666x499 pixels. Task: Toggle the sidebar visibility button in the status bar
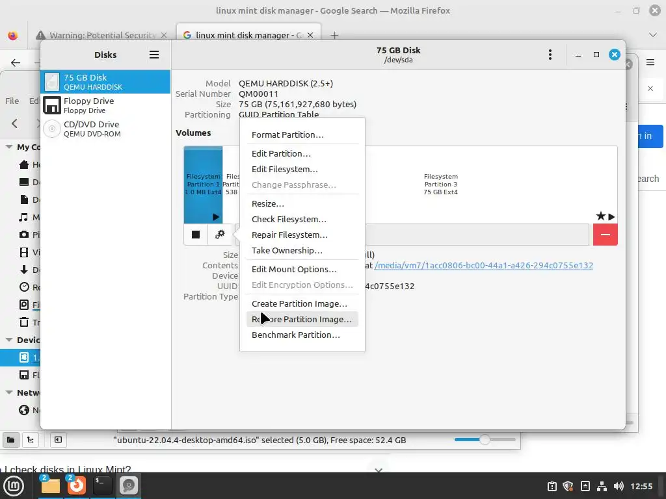coord(58,440)
